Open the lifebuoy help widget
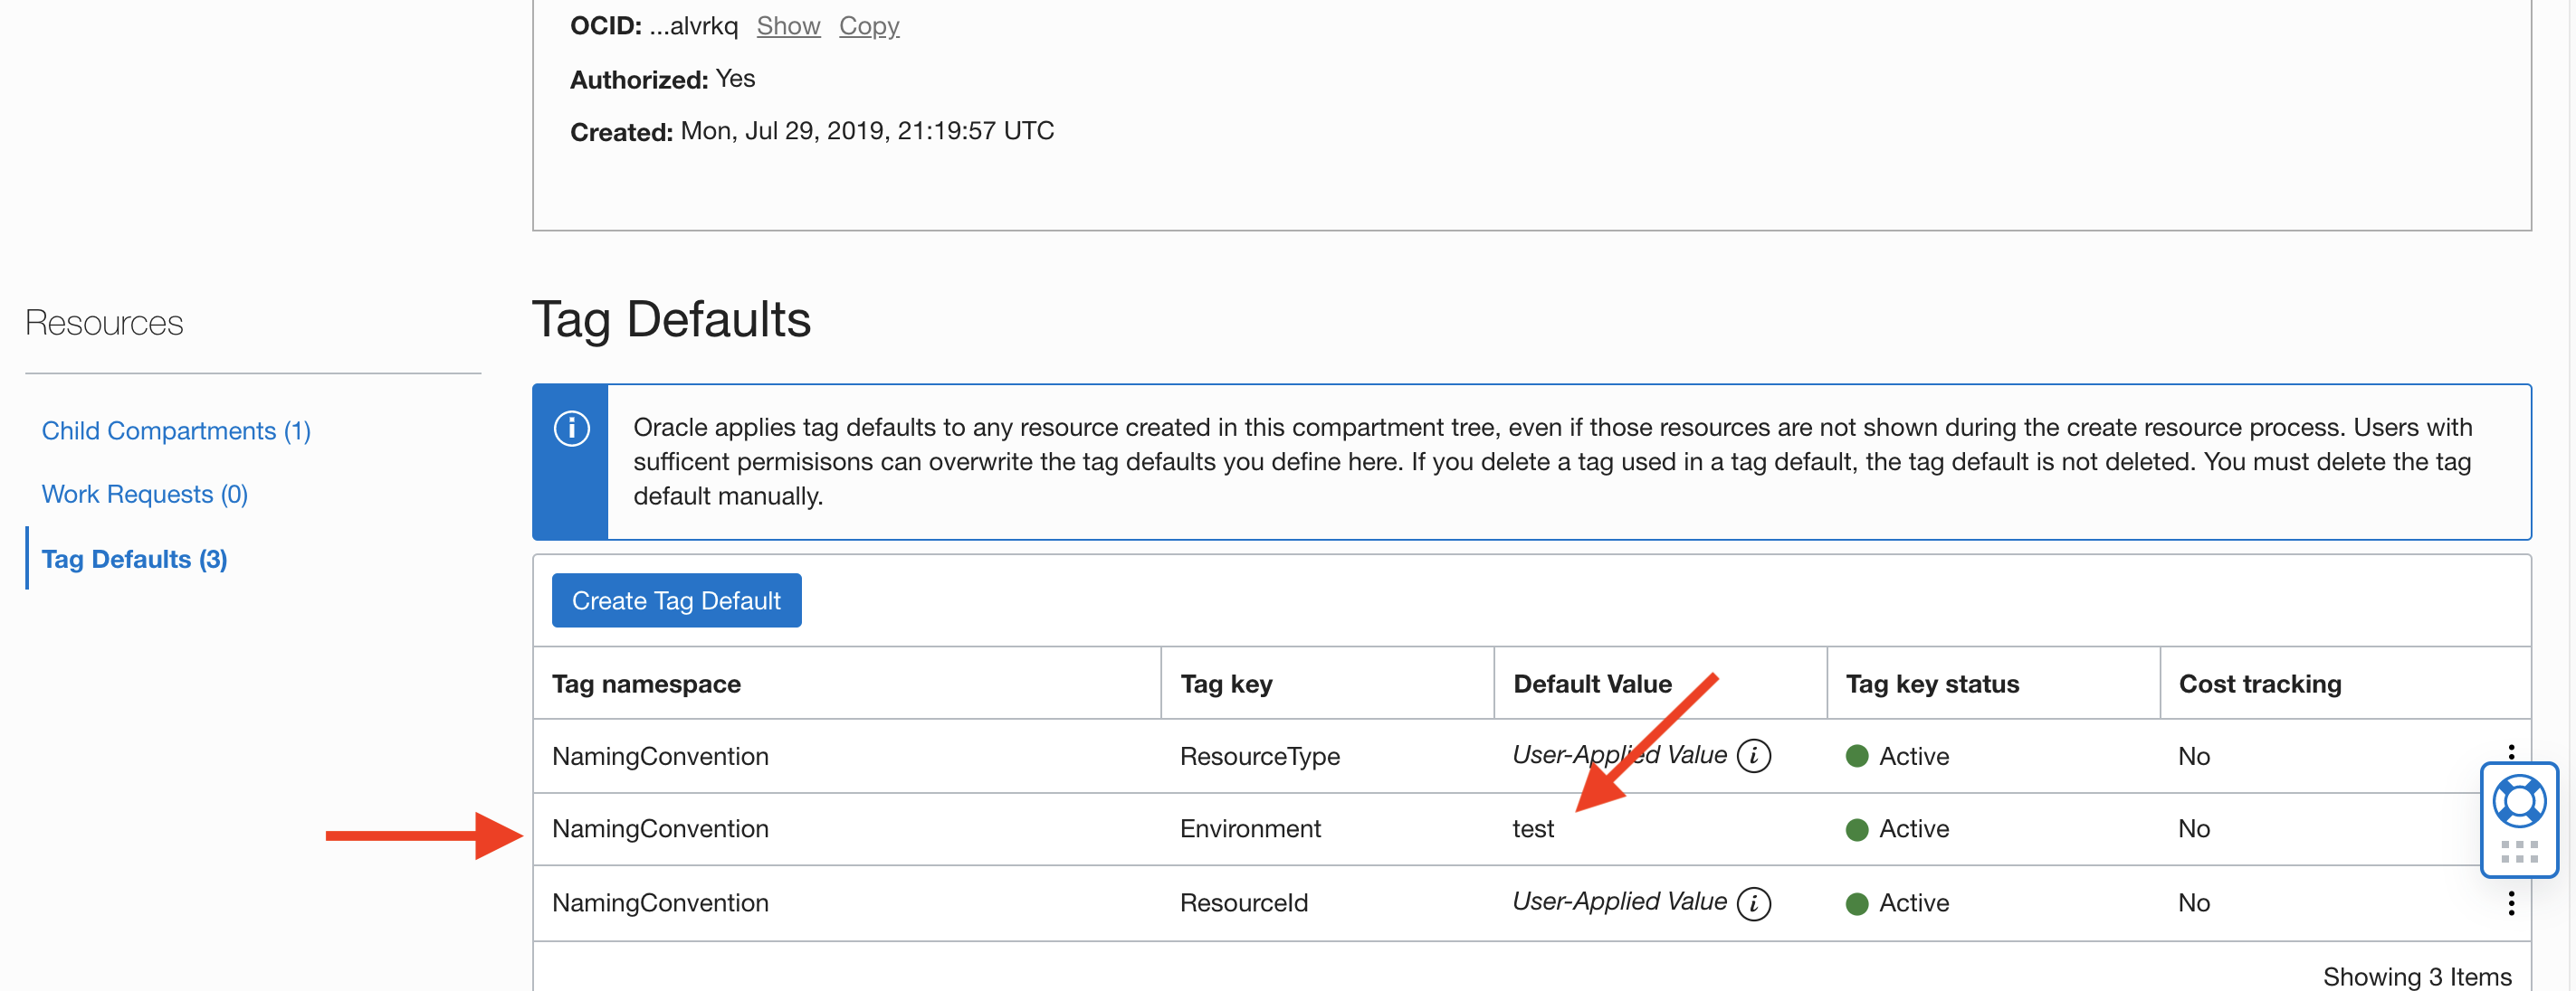 pyautogui.click(x=2518, y=801)
